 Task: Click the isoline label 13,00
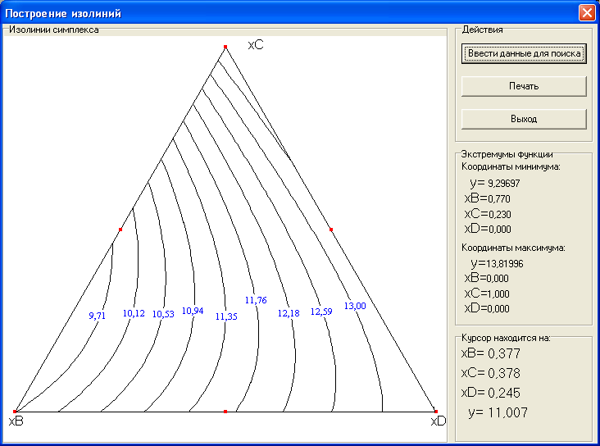355,306
